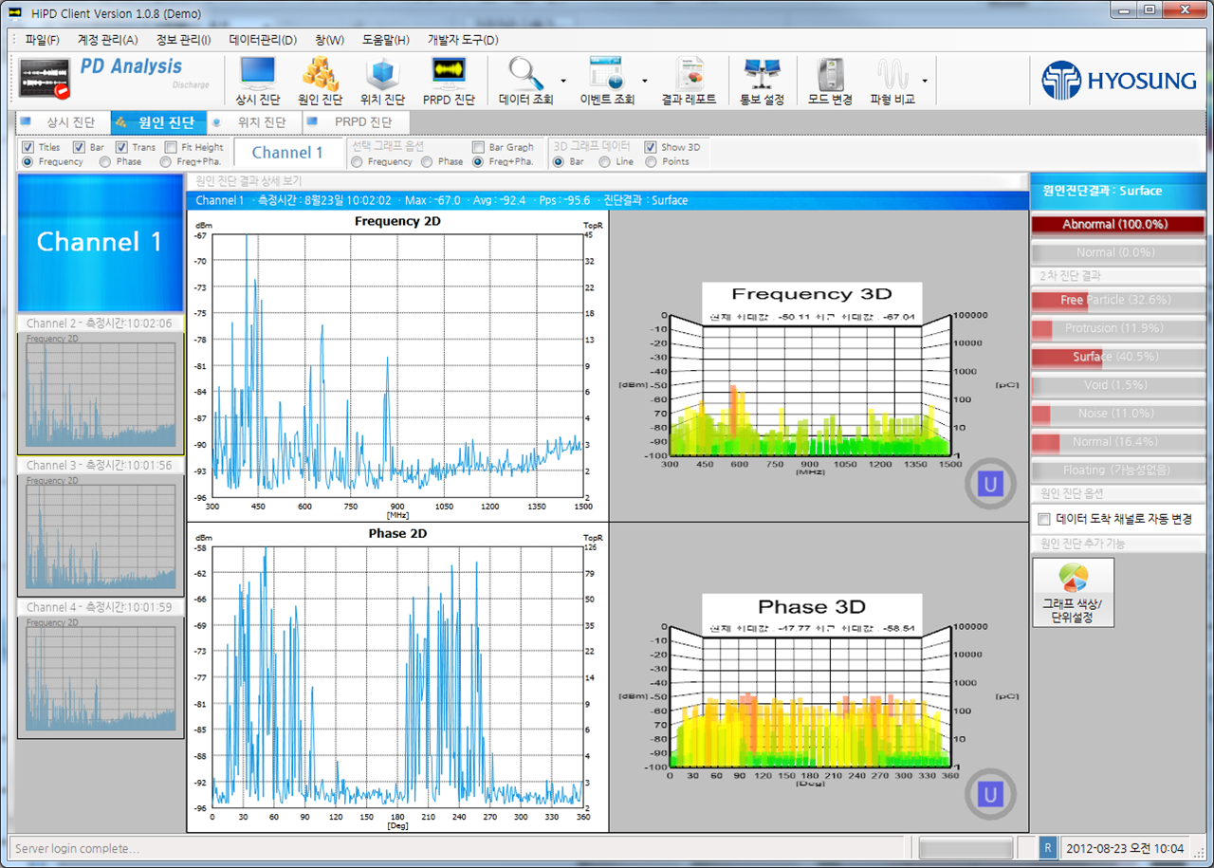Select the Line radio button for 3D graph

coord(605,161)
